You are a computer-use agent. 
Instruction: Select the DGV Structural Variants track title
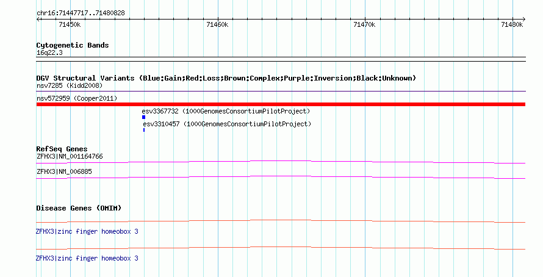pos(226,78)
